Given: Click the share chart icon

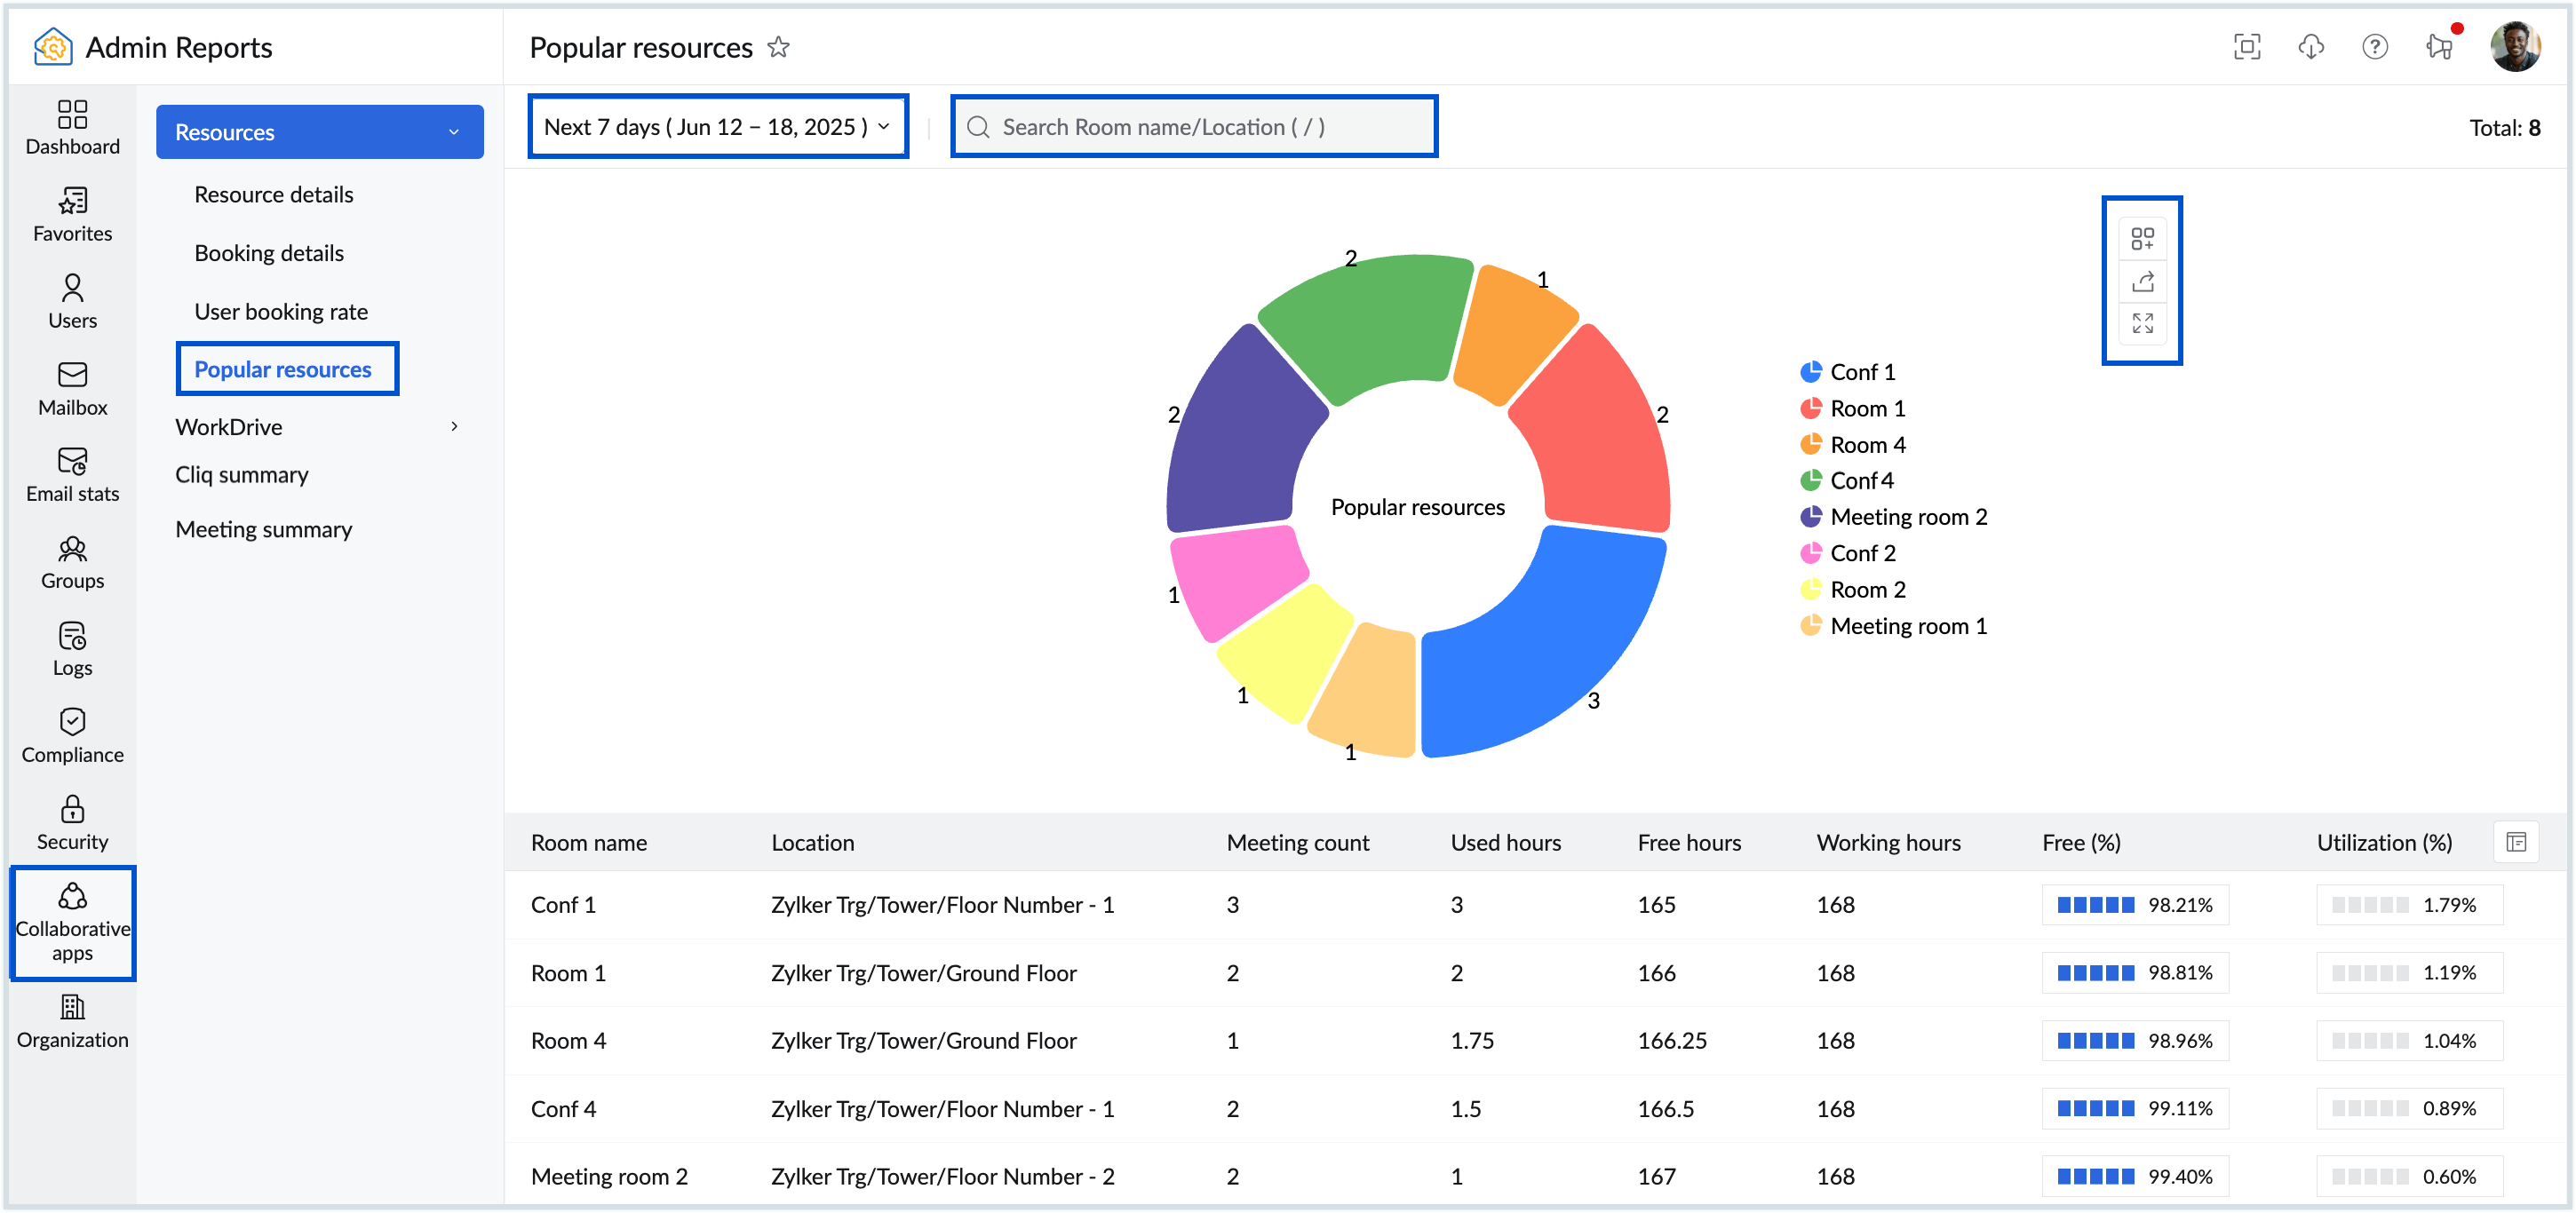Looking at the screenshot, I should tap(2141, 282).
